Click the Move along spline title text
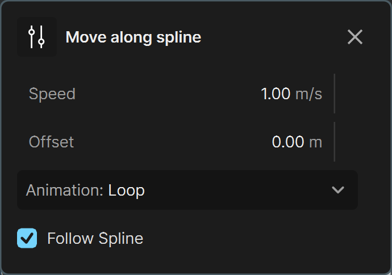The image size is (392, 275). point(134,37)
